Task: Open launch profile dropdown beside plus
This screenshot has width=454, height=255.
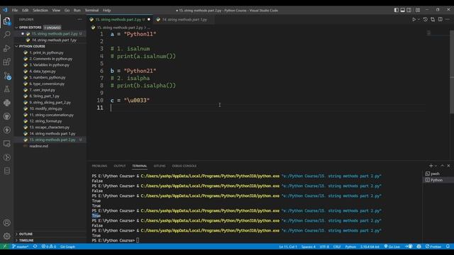Action: (436, 166)
